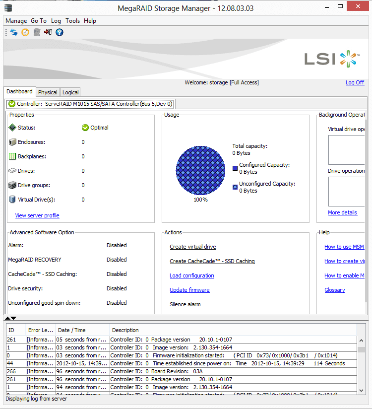
Task: Click More details link
Action: point(342,212)
